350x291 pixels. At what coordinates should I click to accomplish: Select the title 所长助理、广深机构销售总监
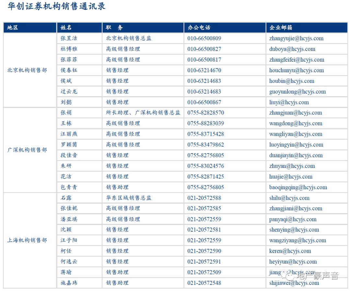pyautogui.click(x=143, y=113)
